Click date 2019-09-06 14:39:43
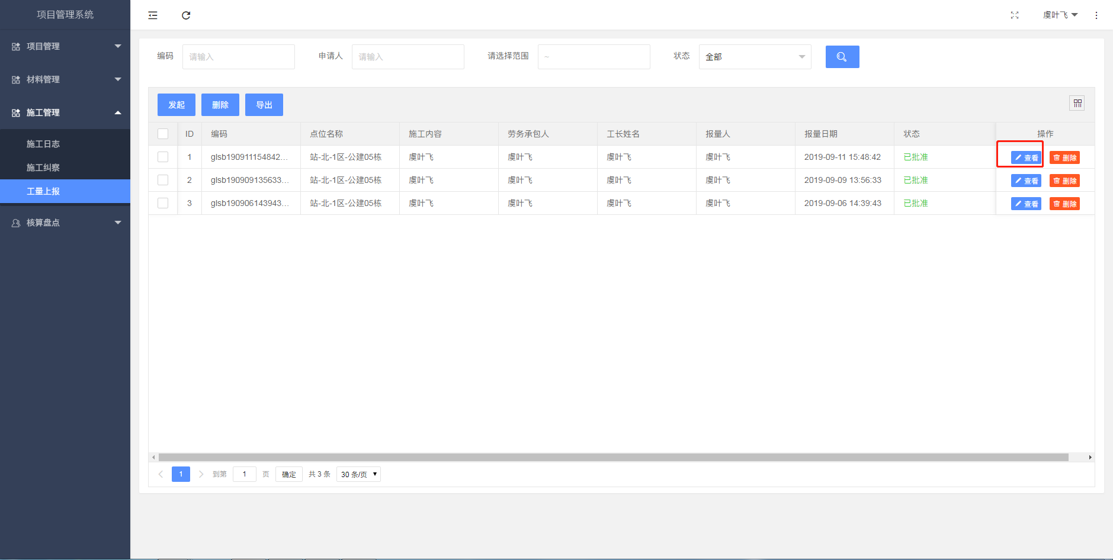 click(842, 203)
